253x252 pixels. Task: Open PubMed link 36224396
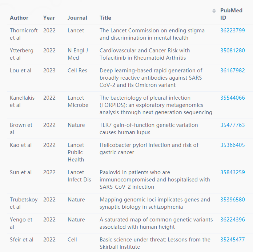(233, 220)
